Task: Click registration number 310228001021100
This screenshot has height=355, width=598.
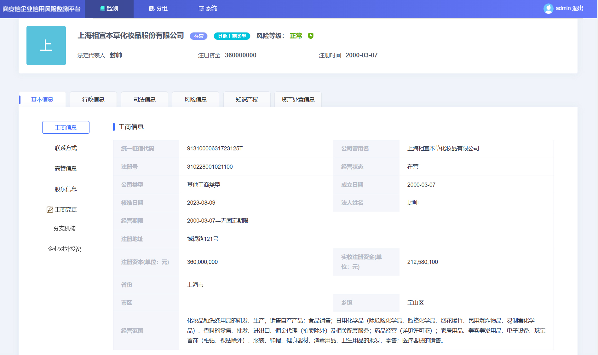Action: 210,167
